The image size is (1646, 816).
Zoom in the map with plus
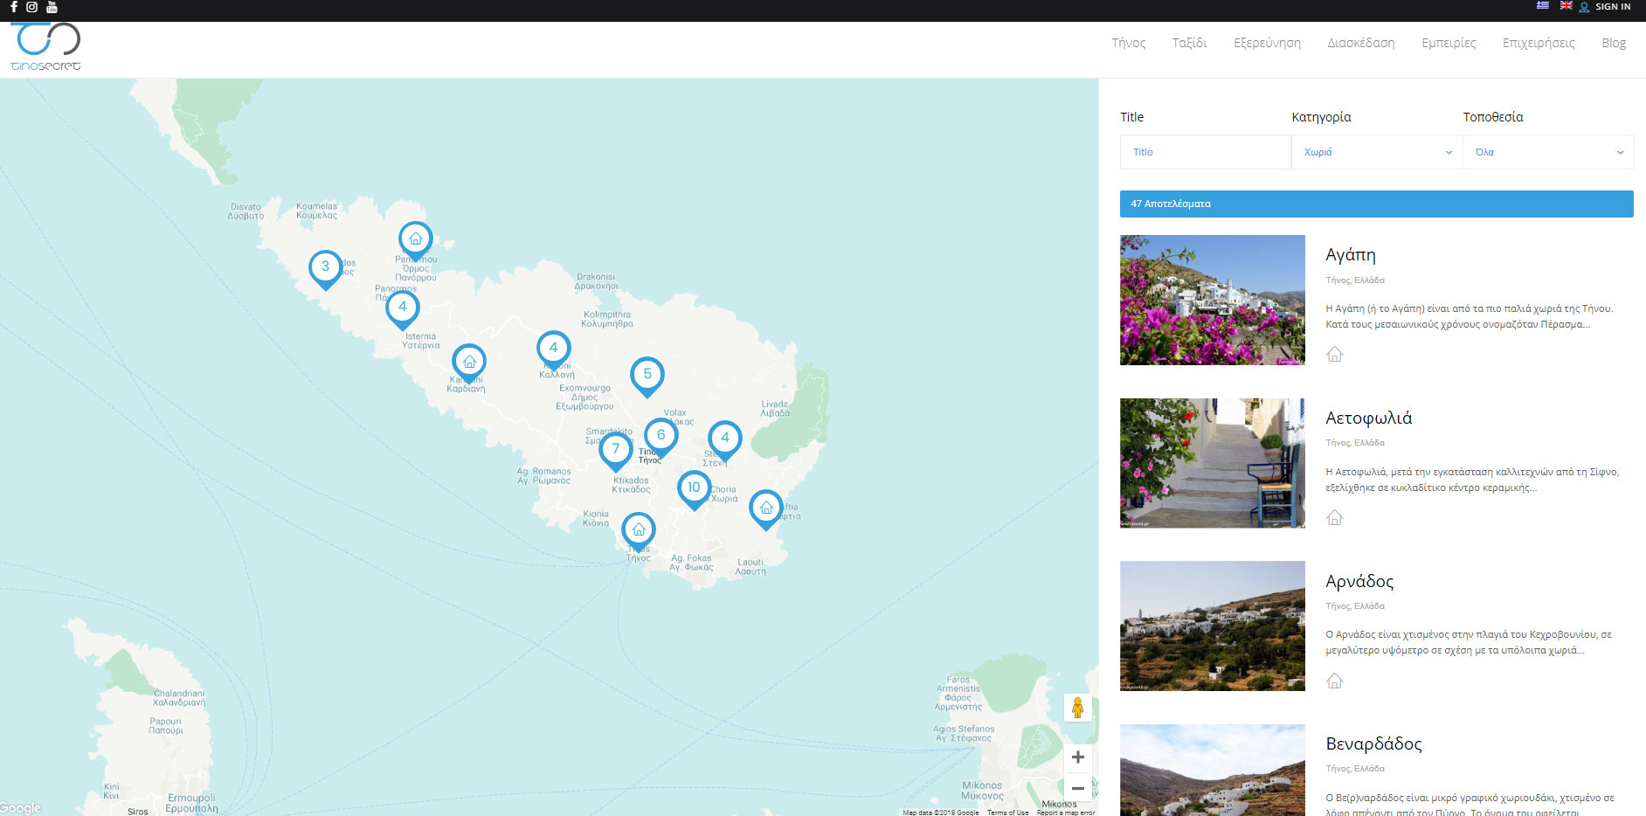[x=1077, y=757]
